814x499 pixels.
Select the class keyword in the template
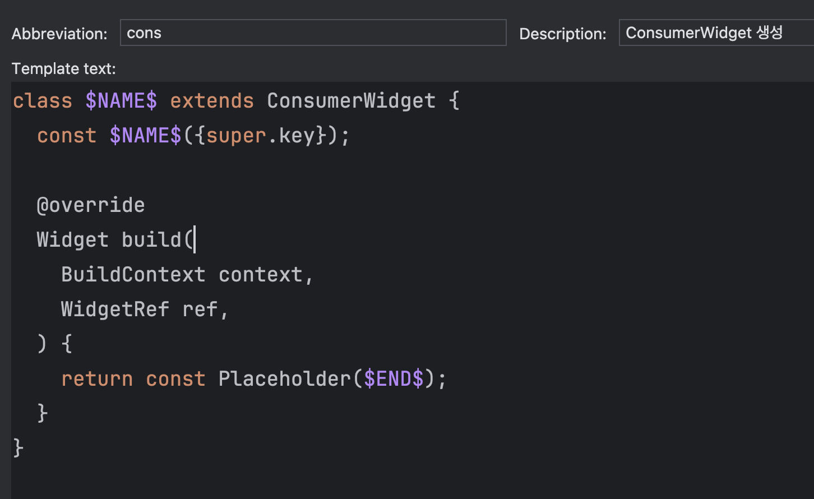click(42, 100)
